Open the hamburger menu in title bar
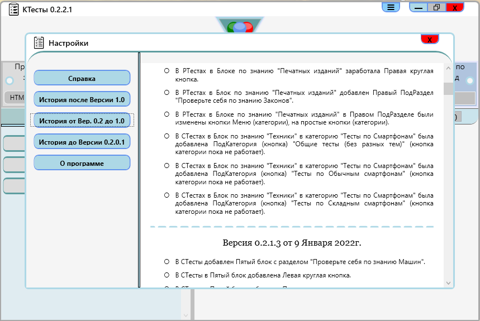 [x=391, y=7]
